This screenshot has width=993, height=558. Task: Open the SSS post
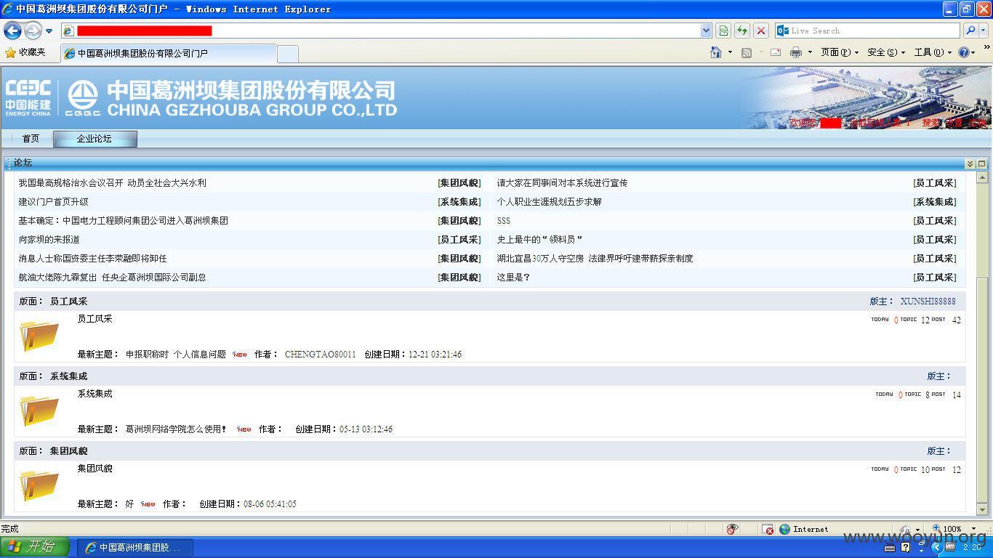pyautogui.click(x=503, y=221)
